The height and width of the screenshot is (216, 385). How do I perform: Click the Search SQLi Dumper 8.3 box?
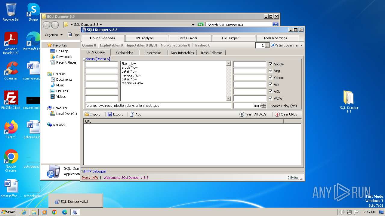click(239, 25)
